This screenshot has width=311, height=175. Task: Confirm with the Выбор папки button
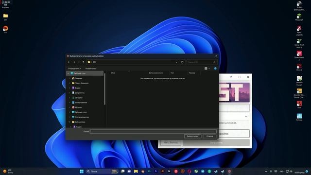pos(192,136)
